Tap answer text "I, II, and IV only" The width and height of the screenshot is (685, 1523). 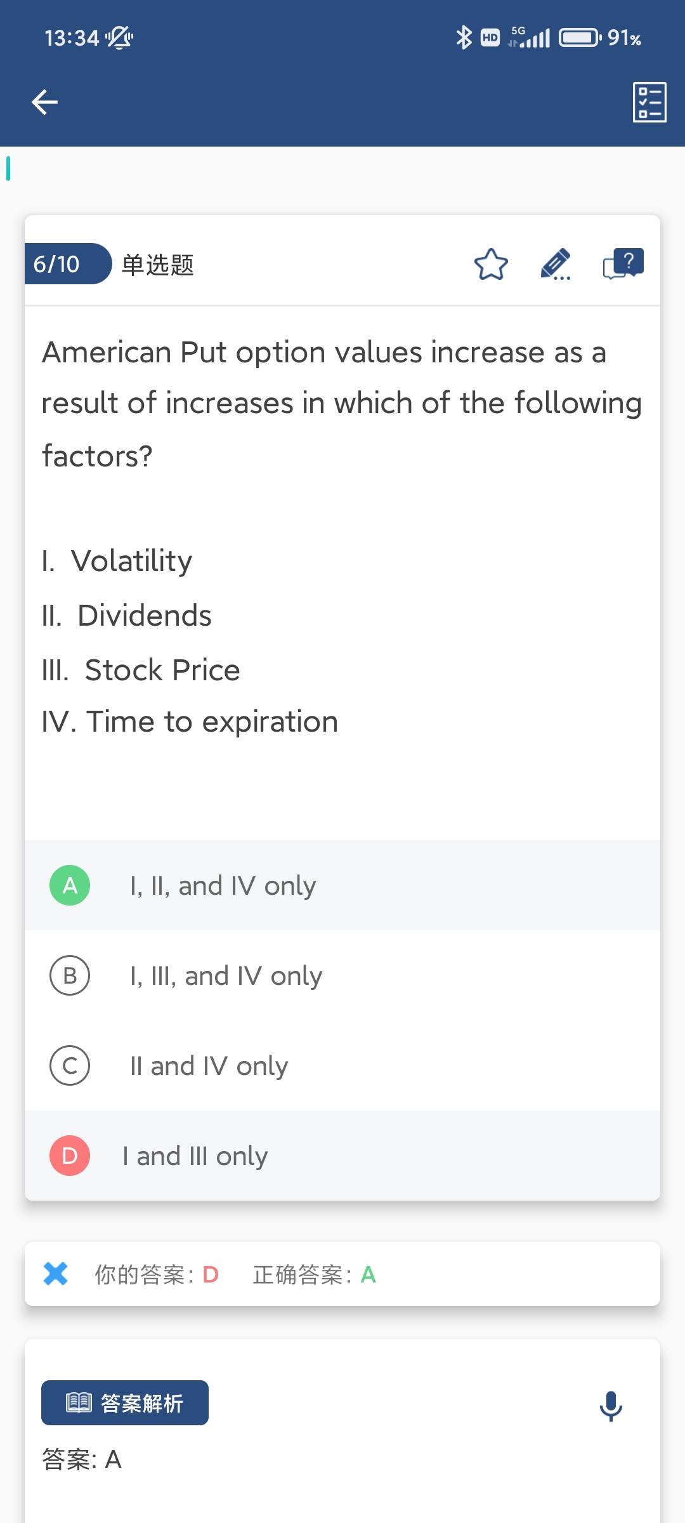click(x=223, y=886)
